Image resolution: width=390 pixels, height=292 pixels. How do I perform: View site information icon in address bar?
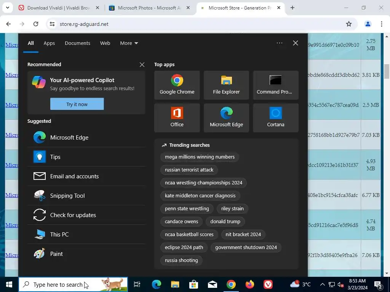coord(52,24)
